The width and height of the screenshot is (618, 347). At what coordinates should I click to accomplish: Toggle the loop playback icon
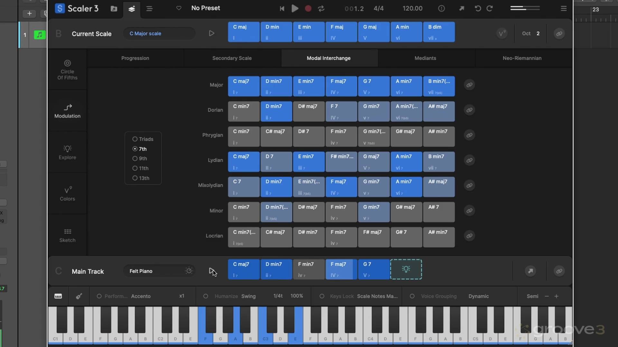point(321,9)
